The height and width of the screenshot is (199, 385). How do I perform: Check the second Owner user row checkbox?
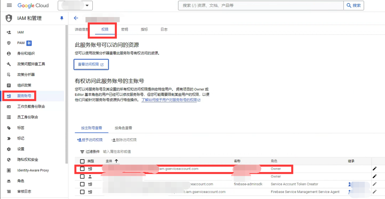tap(82, 177)
